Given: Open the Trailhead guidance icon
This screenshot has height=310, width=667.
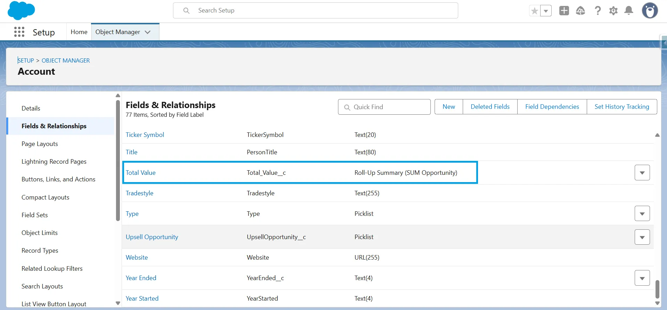Looking at the screenshot, I should [x=580, y=11].
